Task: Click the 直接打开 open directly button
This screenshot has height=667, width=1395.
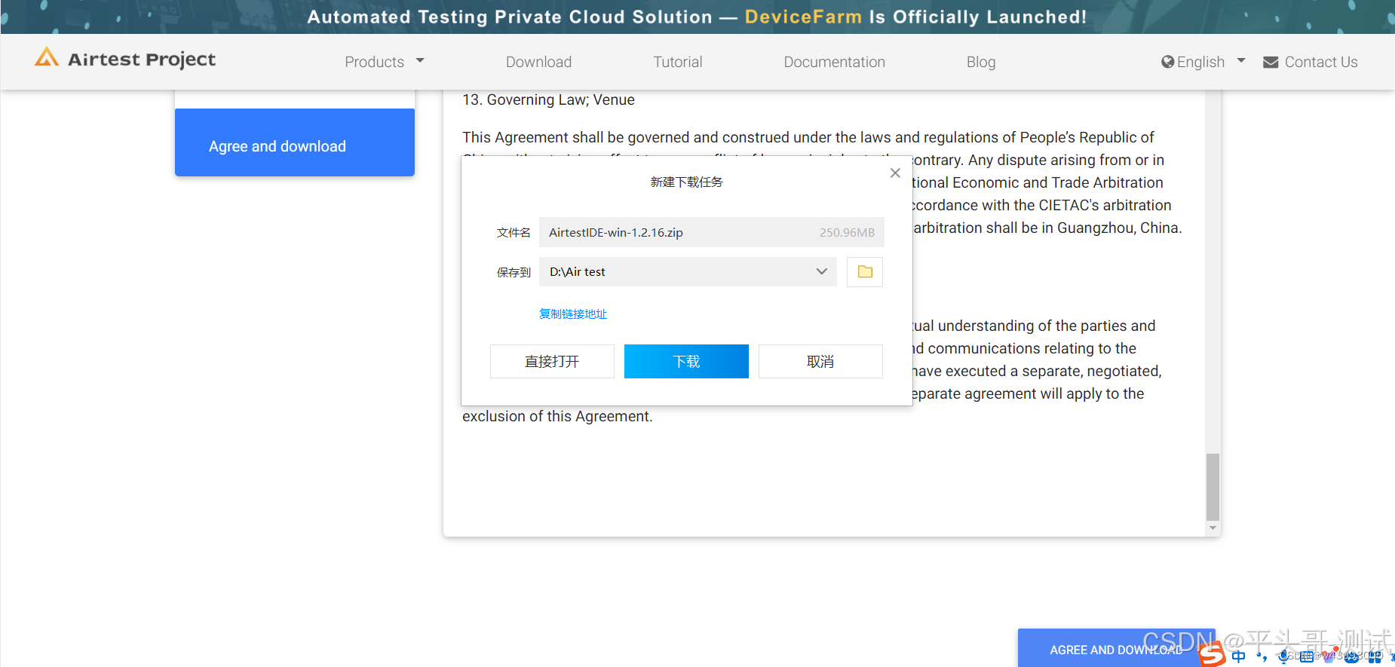Action: coord(552,361)
